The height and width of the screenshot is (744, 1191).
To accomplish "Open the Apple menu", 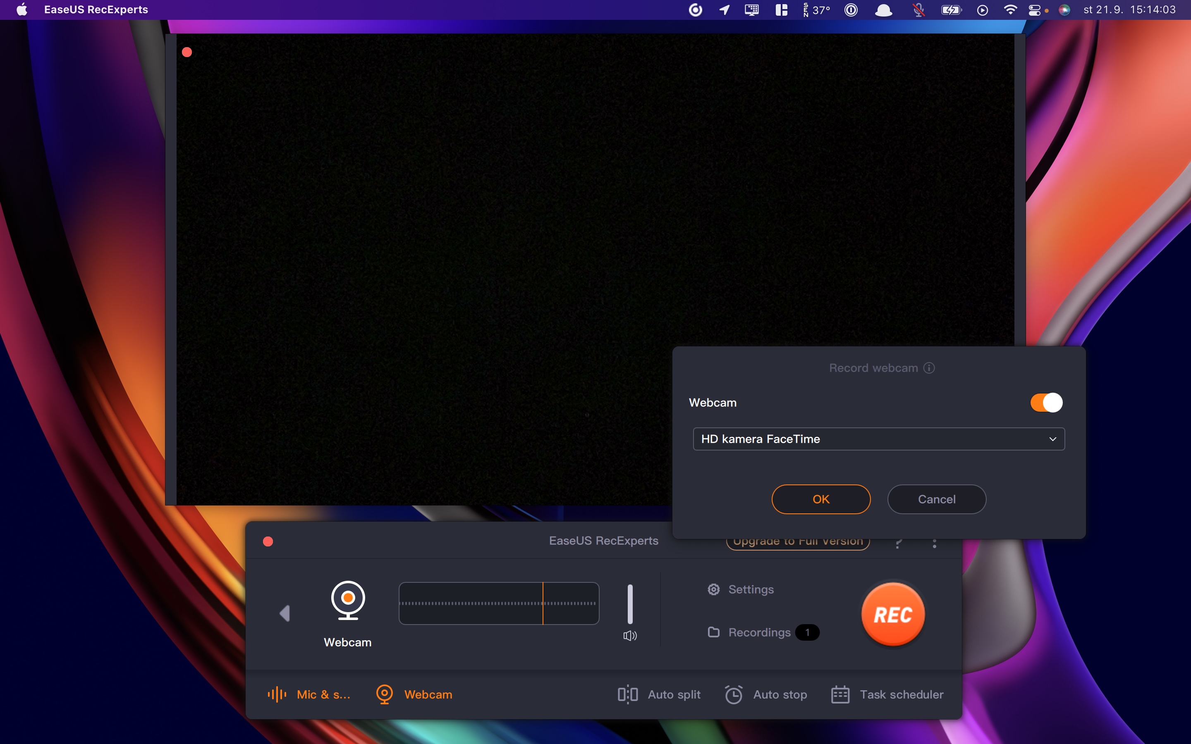I will point(22,10).
